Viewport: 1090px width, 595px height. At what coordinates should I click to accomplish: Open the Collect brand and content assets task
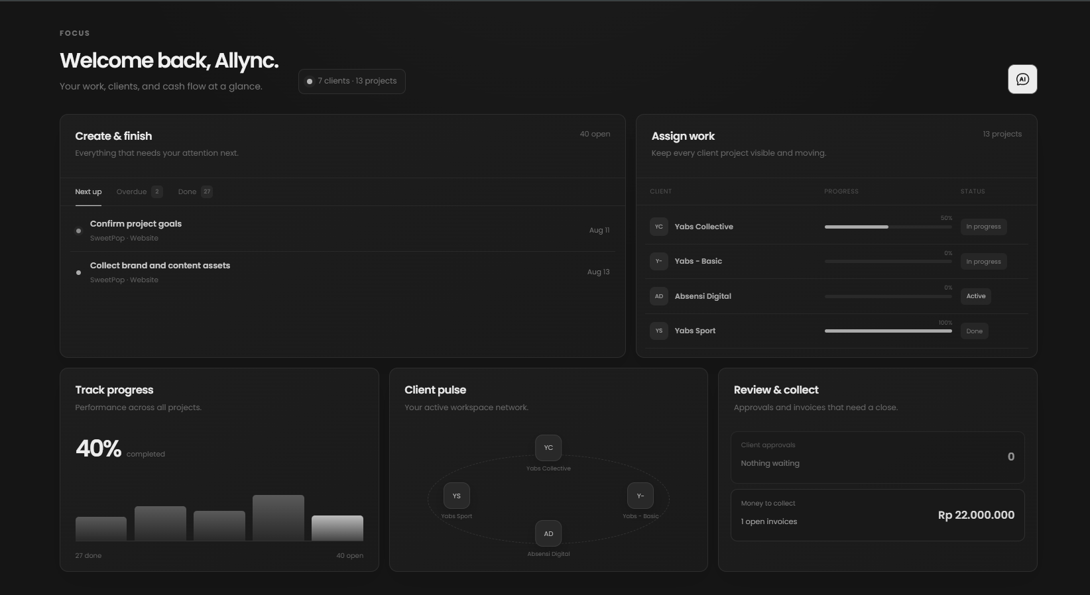pos(343,272)
